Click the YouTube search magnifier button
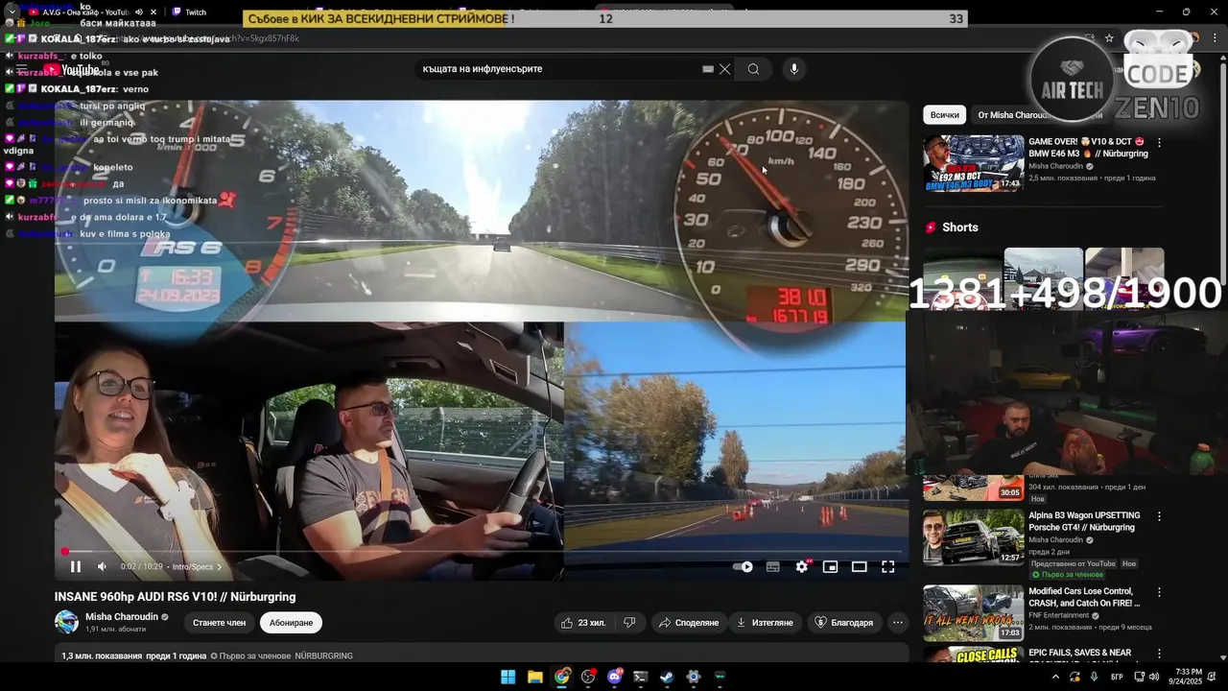Screen dimensions: 1228x691 [x=753, y=69]
